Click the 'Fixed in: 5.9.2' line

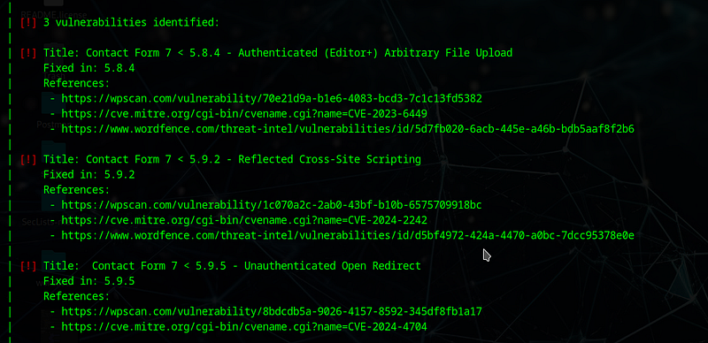click(x=89, y=175)
